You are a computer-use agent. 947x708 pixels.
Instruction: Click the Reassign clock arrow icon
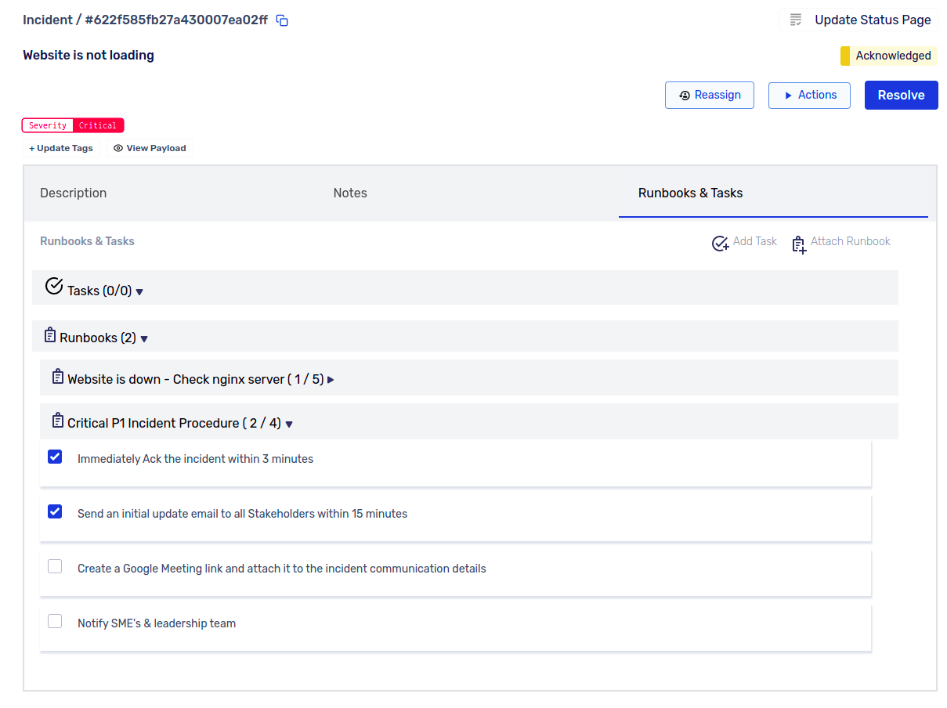pos(685,96)
